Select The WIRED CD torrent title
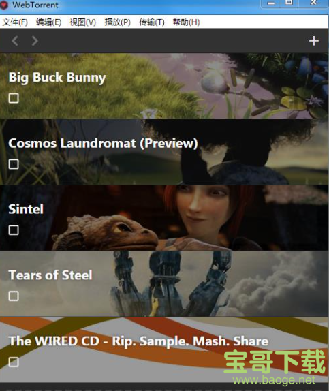Screen dimensions: 329x391 tap(138, 341)
